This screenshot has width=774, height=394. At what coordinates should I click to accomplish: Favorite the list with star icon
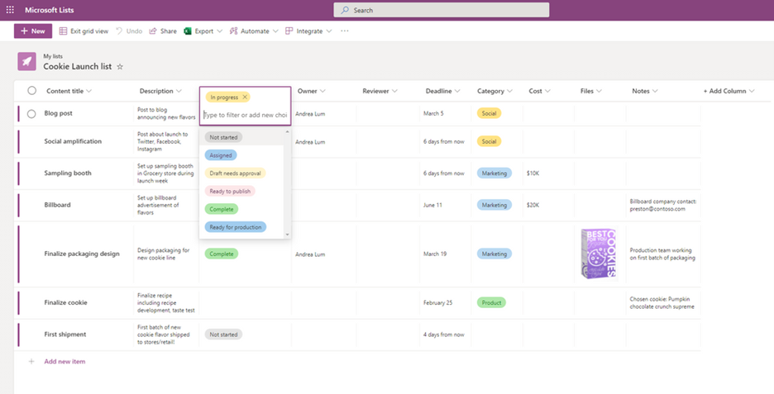pos(119,67)
